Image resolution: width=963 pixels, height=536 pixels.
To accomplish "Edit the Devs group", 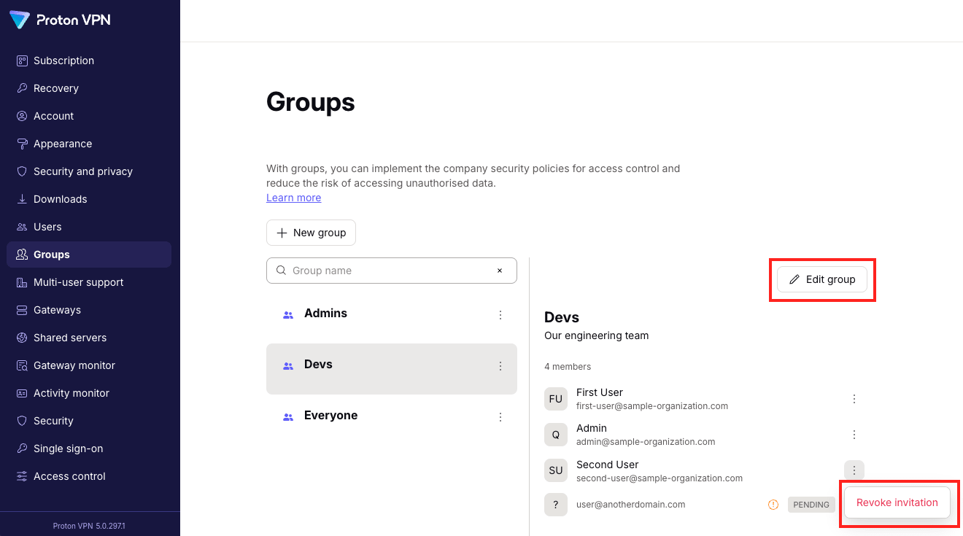I will point(821,279).
